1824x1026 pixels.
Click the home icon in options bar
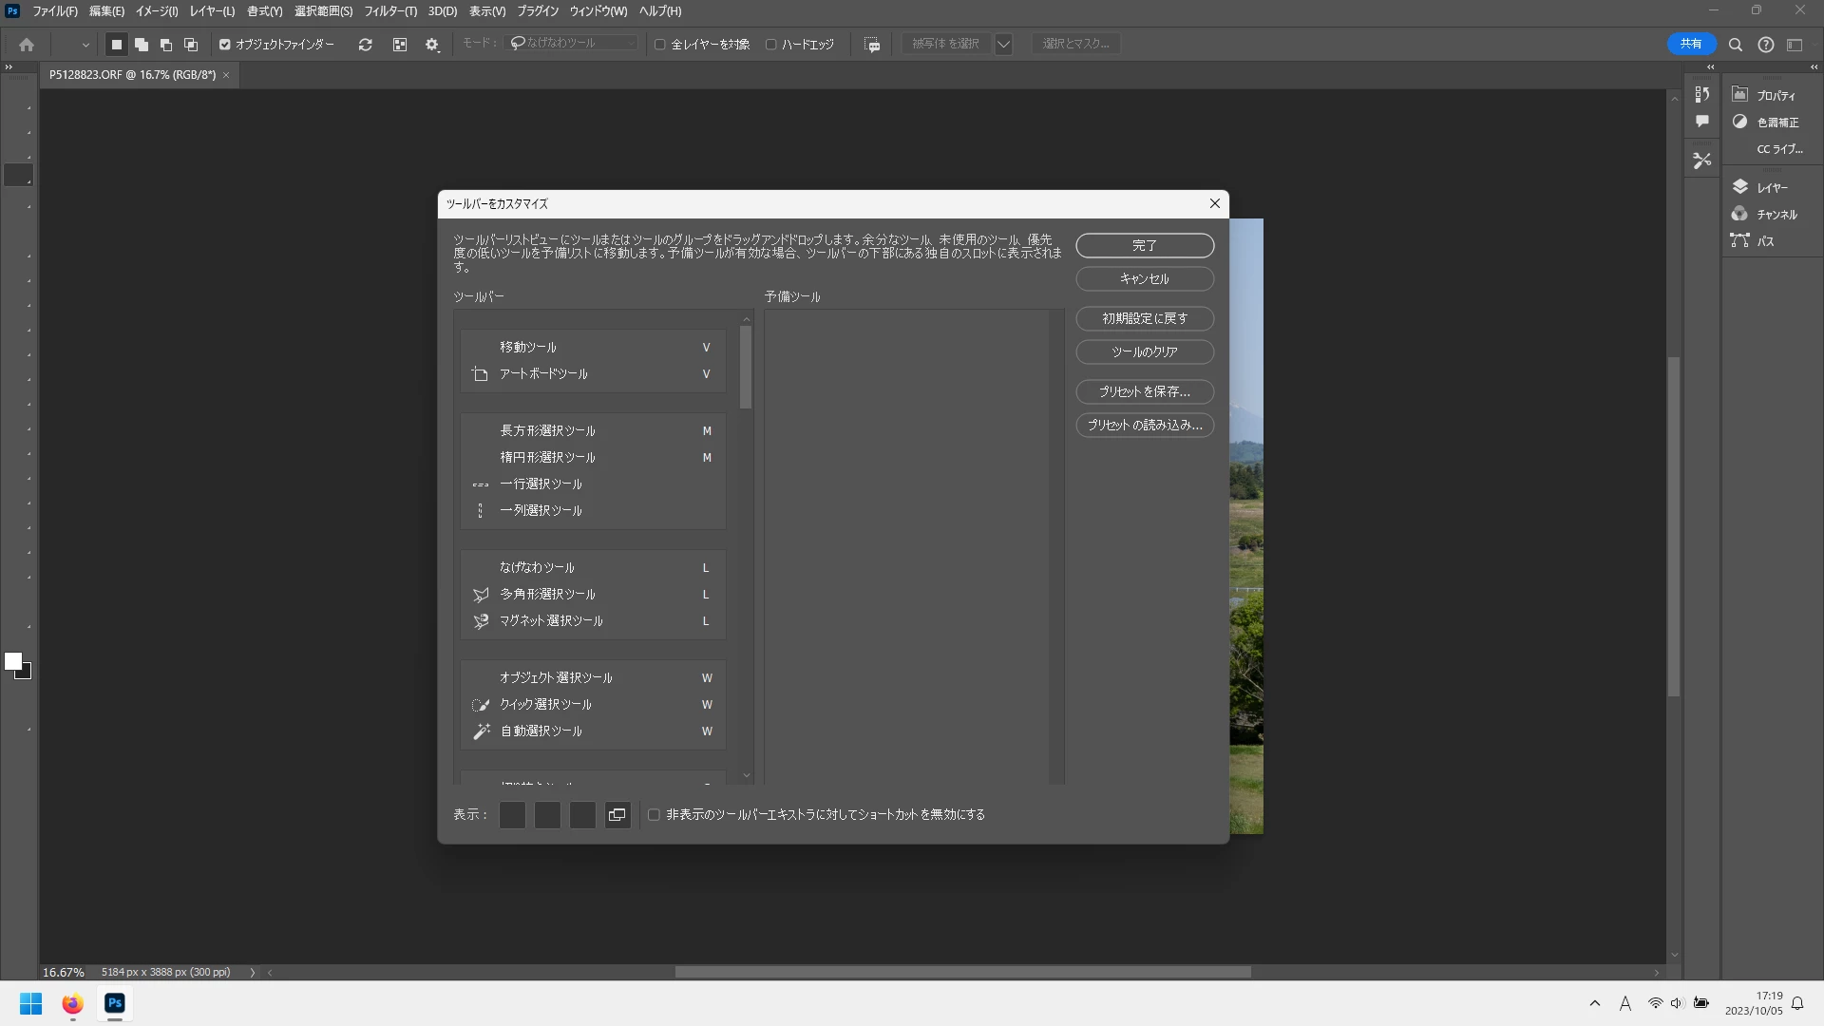point(27,45)
